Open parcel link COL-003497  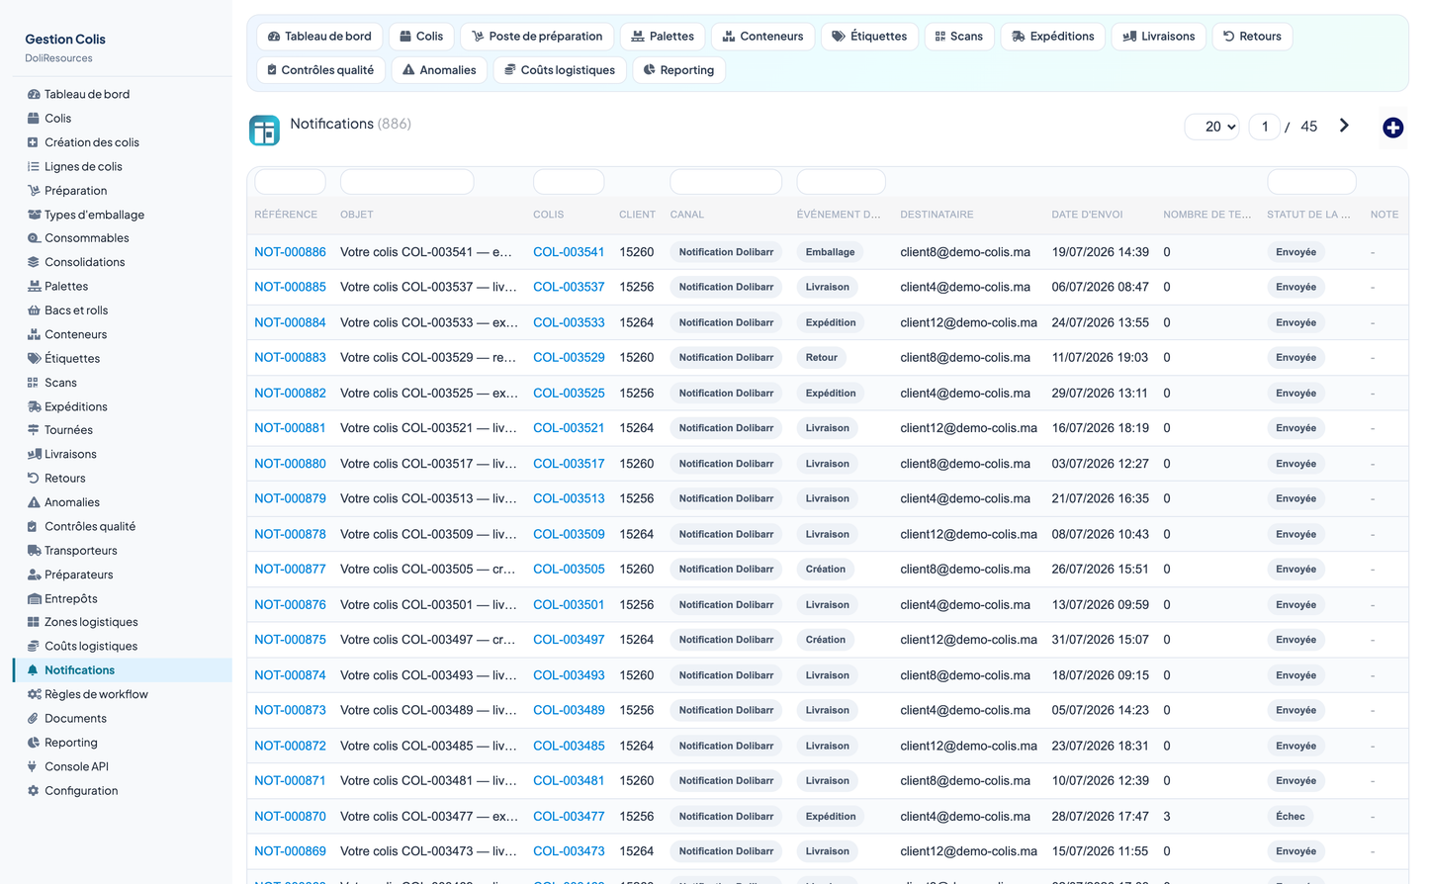click(569, 640)
